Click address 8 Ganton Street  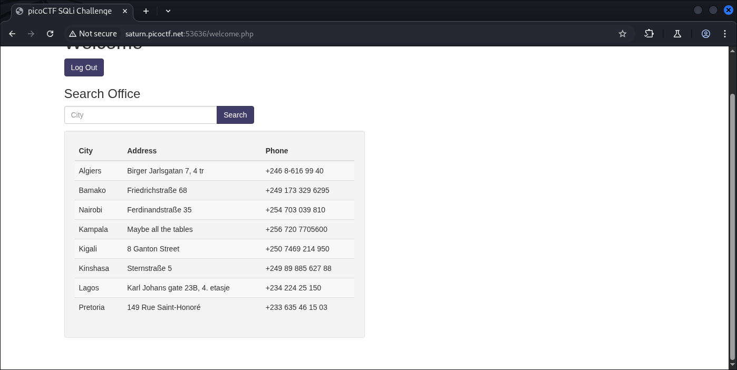pyautogui.click(x=153, y=249)
